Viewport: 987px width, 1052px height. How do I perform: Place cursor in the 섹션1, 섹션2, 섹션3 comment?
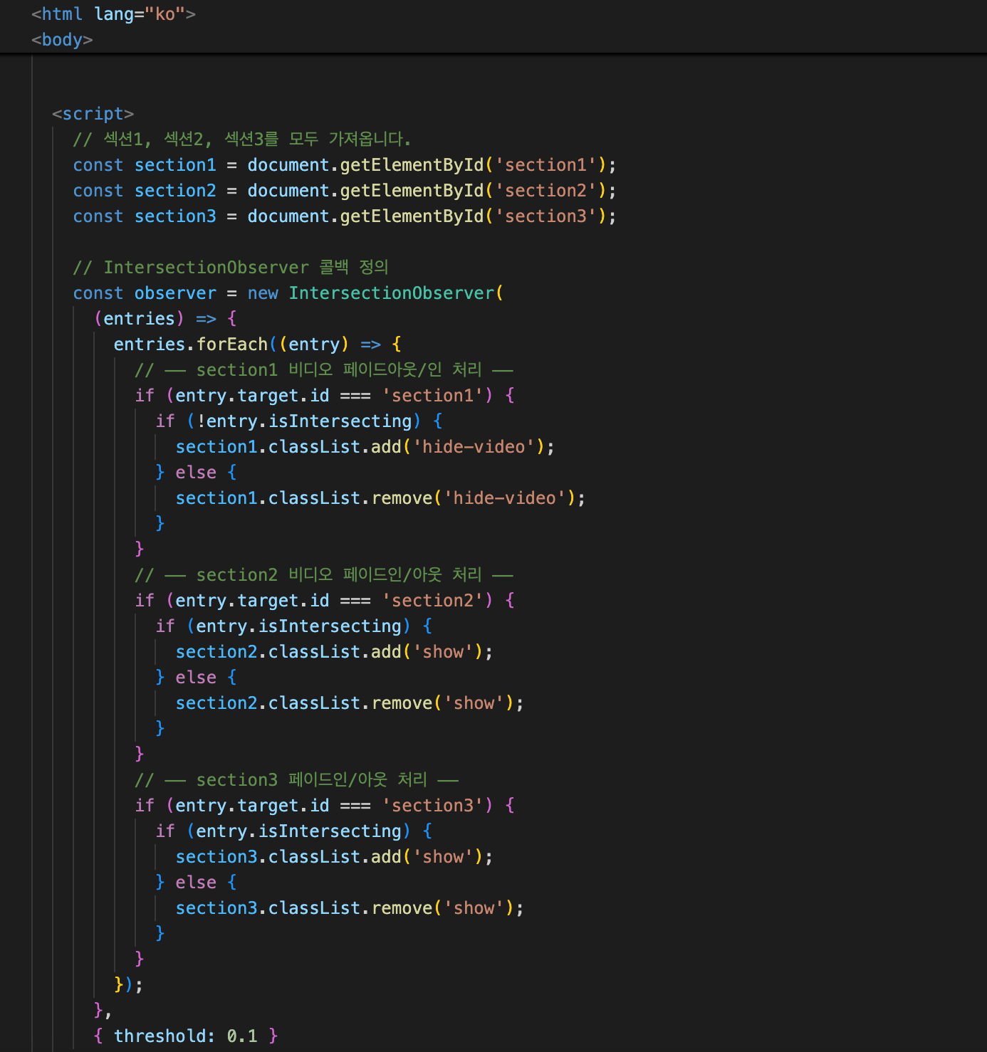242,139
